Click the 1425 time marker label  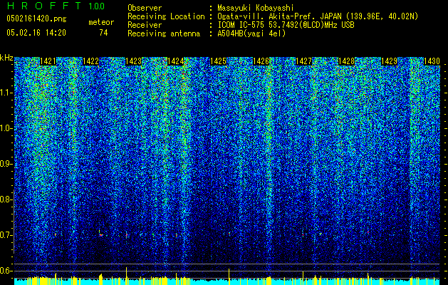click(x=218, y=61)
